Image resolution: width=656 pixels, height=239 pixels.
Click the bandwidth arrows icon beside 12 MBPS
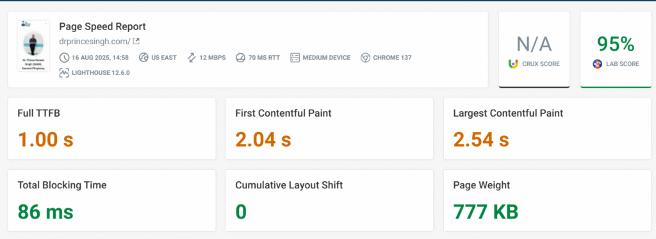(x=192, y=57)
